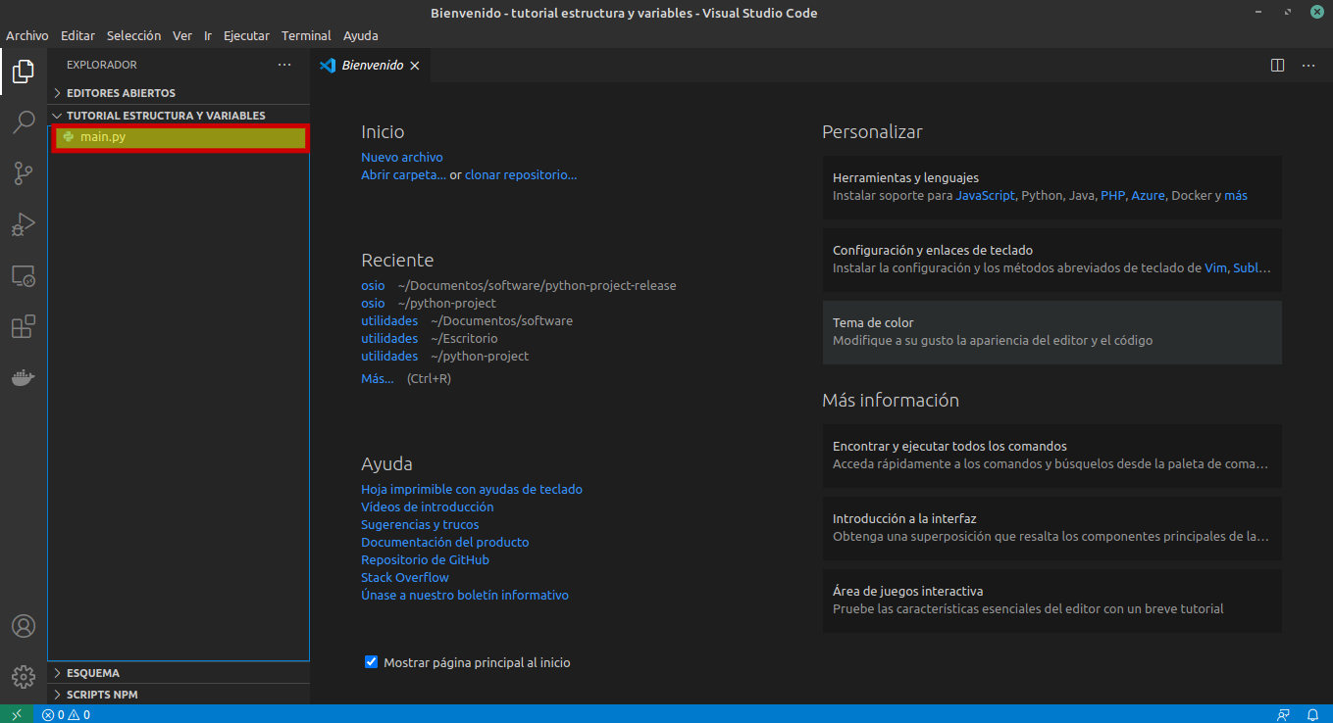The width and height of the screenshot is (1333, 723).
Task: Open Hoja imprimible con ayudas de teclado
Action: (x=472, y=489)
